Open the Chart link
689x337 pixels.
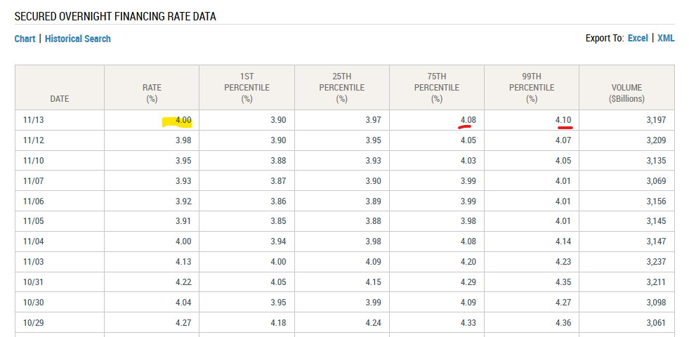[25, 39]
